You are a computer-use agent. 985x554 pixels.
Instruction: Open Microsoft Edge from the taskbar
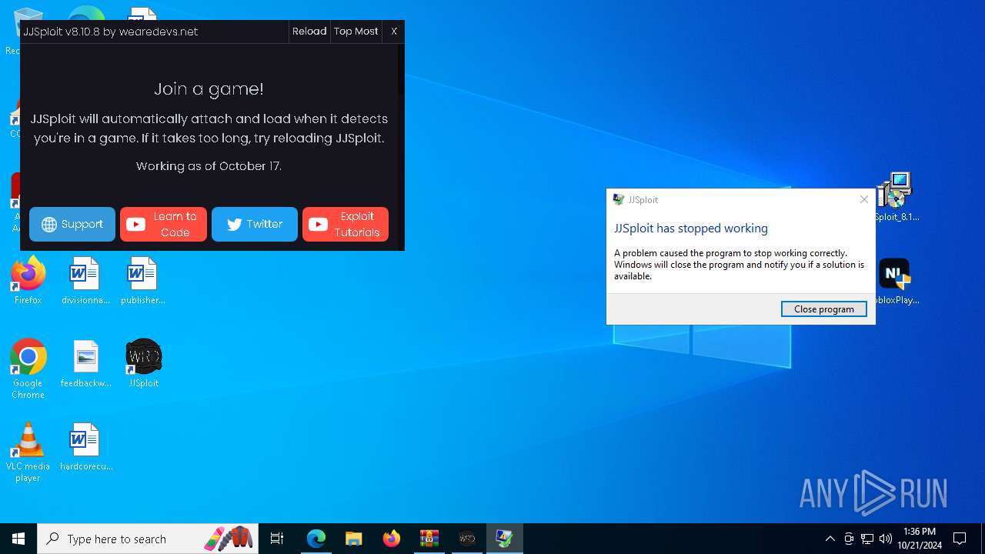coord(316,539)
